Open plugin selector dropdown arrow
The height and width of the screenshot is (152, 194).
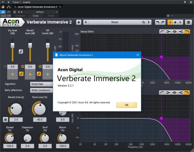click(60, 7)
